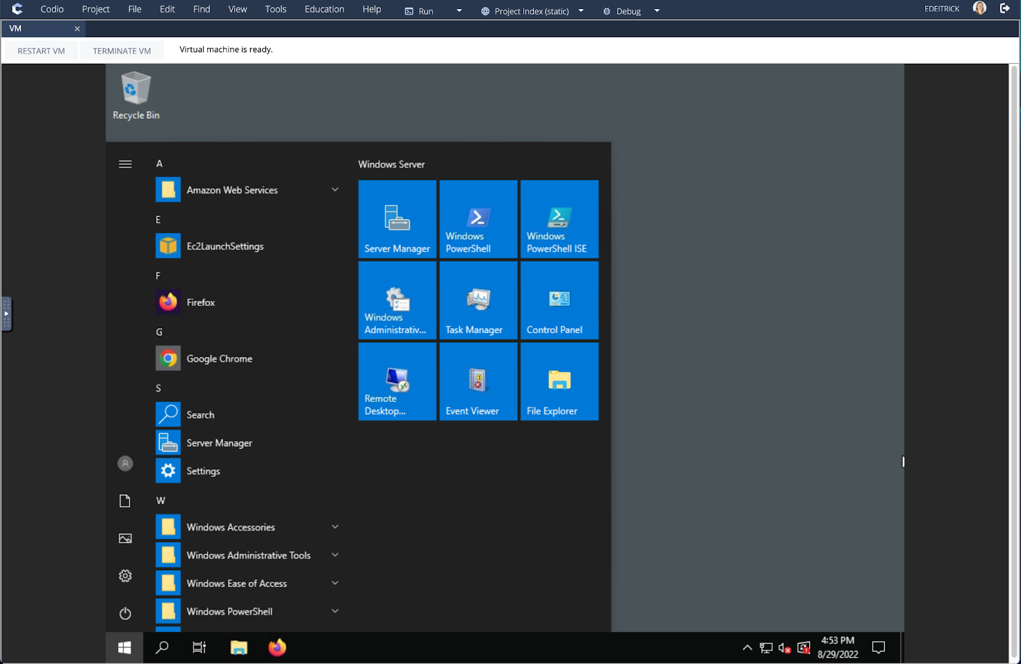
Task: Open Firefox from the taskbar
Action: coord(277,647)
